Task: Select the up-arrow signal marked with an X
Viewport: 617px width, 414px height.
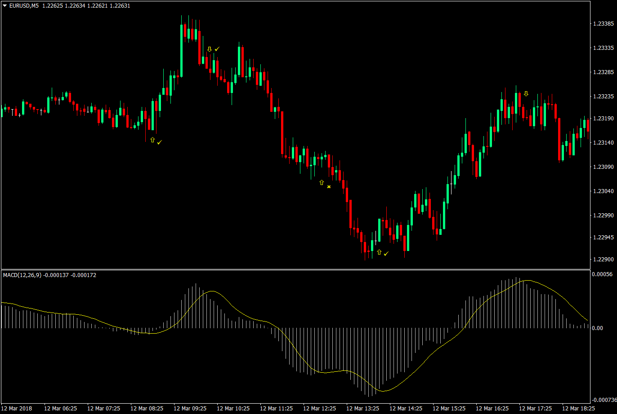Action: (x=322, y=183)
